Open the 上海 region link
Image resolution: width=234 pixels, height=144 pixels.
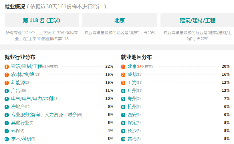pos(132,83)
